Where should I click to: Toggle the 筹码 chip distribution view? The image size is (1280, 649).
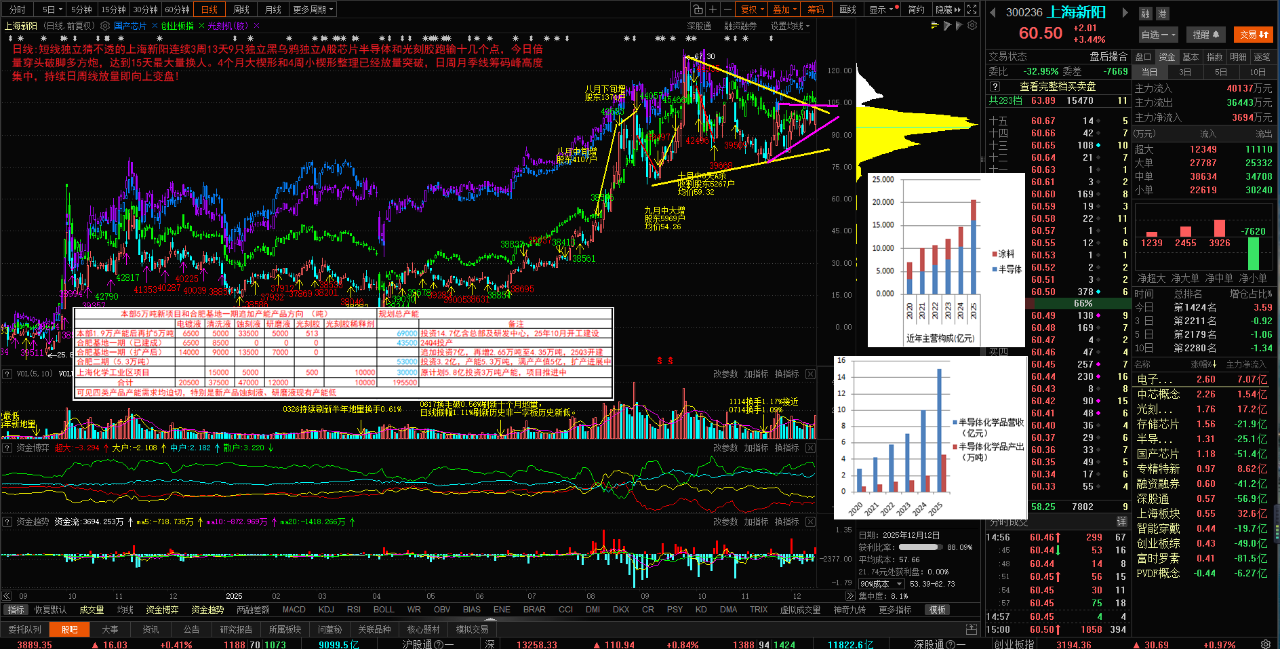click(816, 9)
